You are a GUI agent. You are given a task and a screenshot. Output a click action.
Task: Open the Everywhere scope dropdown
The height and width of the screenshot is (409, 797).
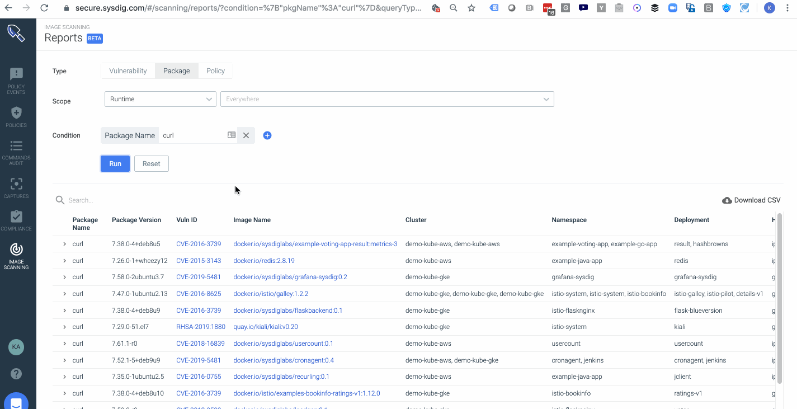[x=387, y=99]
